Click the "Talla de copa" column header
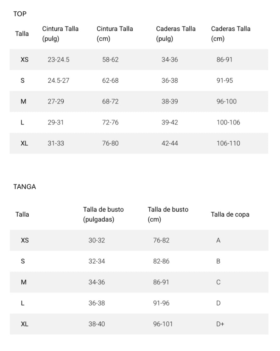280x351 pixels. coord(230,214)
